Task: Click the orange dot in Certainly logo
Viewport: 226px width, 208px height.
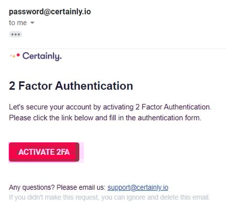Action: pyautogui.click(x=14, y=56)
